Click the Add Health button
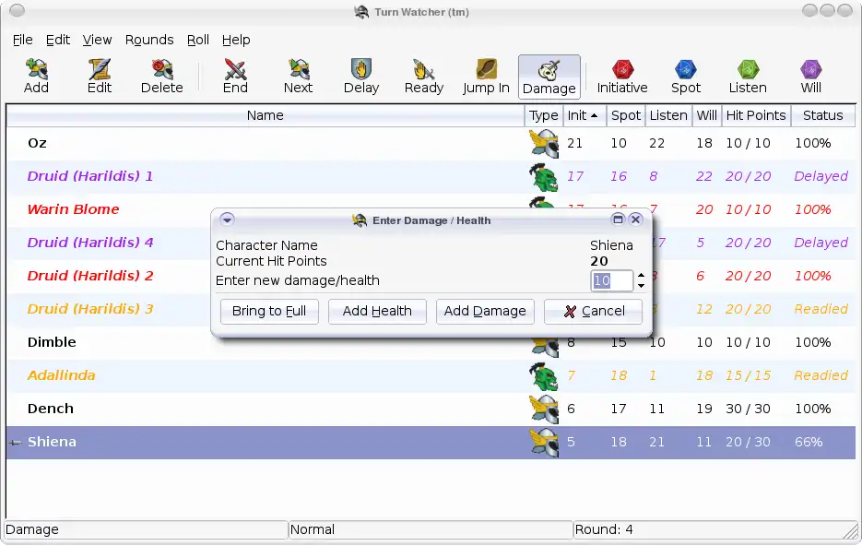The image size is (862, 546). [377, 311]
